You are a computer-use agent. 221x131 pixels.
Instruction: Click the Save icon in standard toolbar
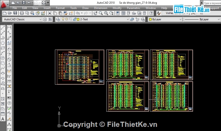tap(15, 13)
